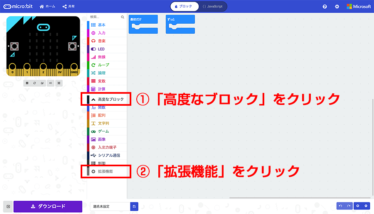The height and width of the screenshot is (214, 374).
Task: Open the ゲーム block category
Action: click(x=107, y=131)
